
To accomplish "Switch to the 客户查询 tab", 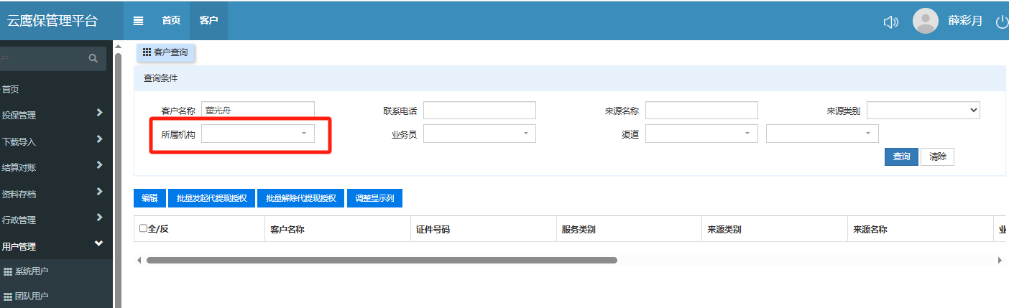I will point(165,52).
